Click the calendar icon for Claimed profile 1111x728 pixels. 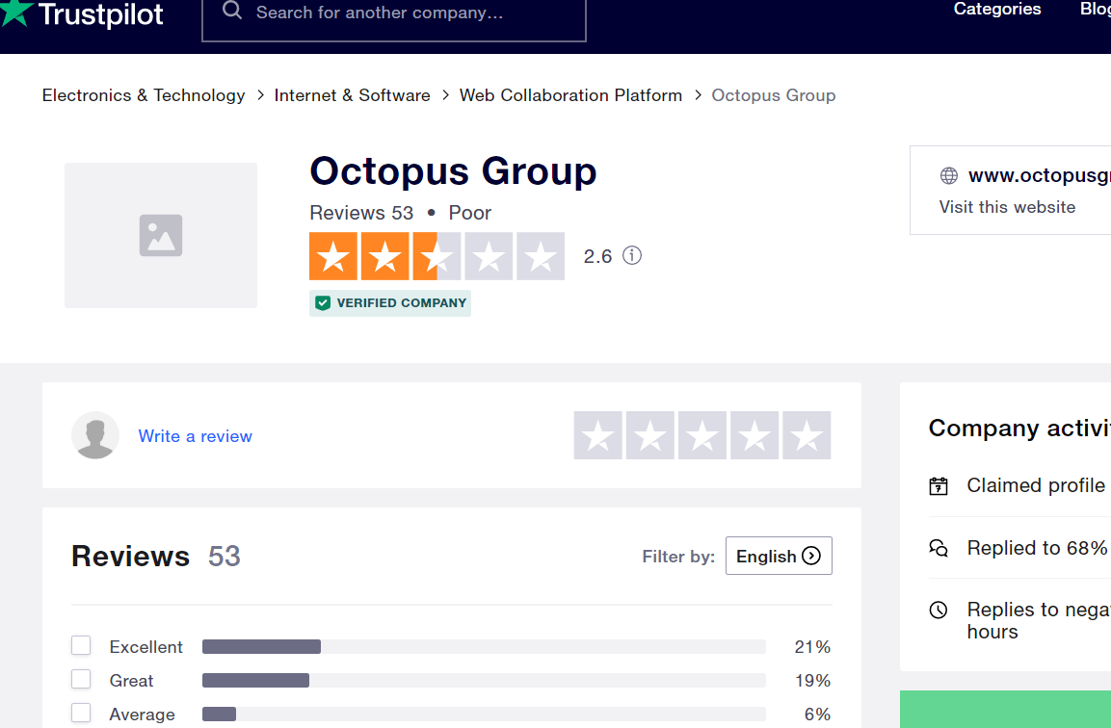click(x=939, y=486)
